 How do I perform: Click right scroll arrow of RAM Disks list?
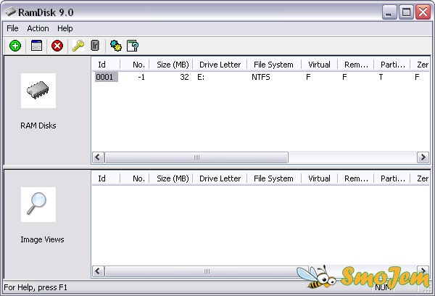coord(423,157)
